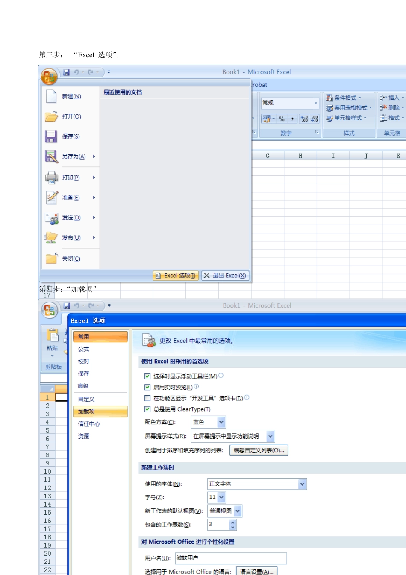Screen dimensions: 406x575
Task: Open quick access customize arrow above Office menu
Action: click(x=109, y=72)
